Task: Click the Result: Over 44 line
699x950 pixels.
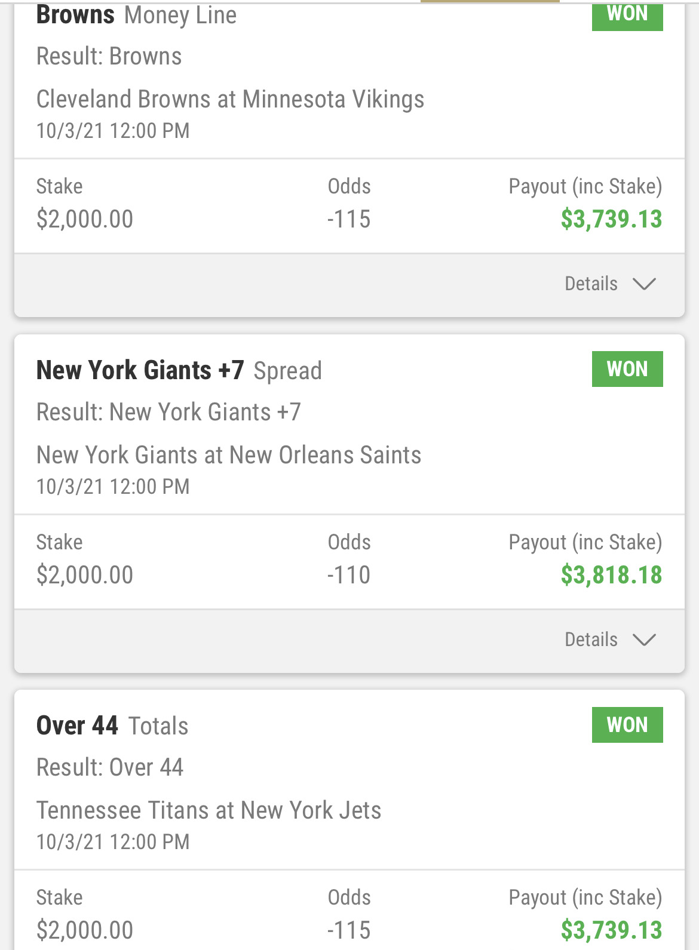Action: [110, 767]
